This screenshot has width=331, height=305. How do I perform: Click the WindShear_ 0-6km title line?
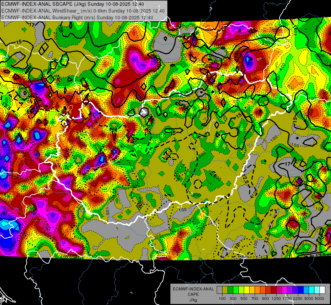coord(83,11)
